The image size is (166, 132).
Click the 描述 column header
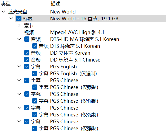click(x=108, y=4)
